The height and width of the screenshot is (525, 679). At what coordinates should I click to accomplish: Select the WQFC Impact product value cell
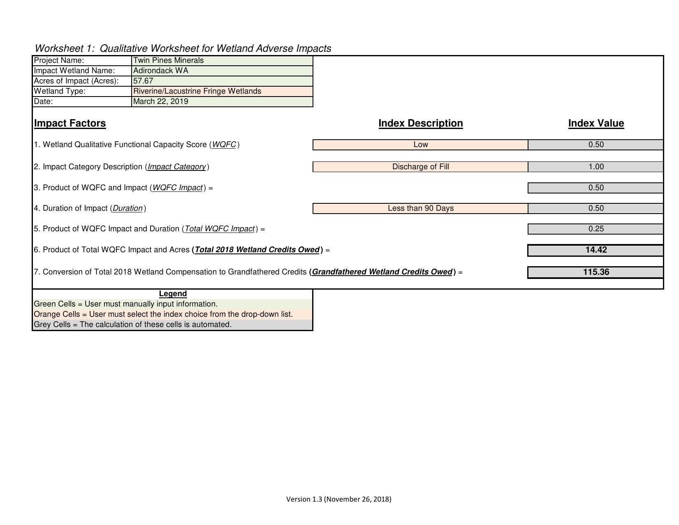pos(596,188)
